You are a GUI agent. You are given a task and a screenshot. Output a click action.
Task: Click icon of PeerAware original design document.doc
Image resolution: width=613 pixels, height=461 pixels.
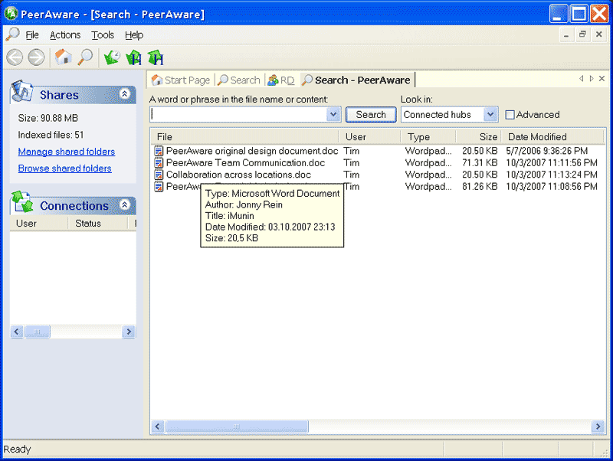click(159, 151)
